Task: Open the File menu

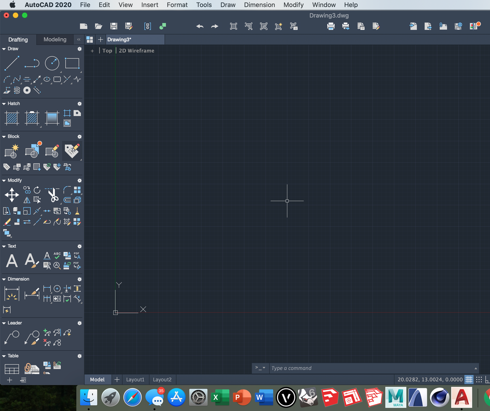Action: [85, 5]
